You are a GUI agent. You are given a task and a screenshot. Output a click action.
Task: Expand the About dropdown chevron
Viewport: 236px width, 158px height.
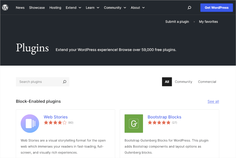143,8
